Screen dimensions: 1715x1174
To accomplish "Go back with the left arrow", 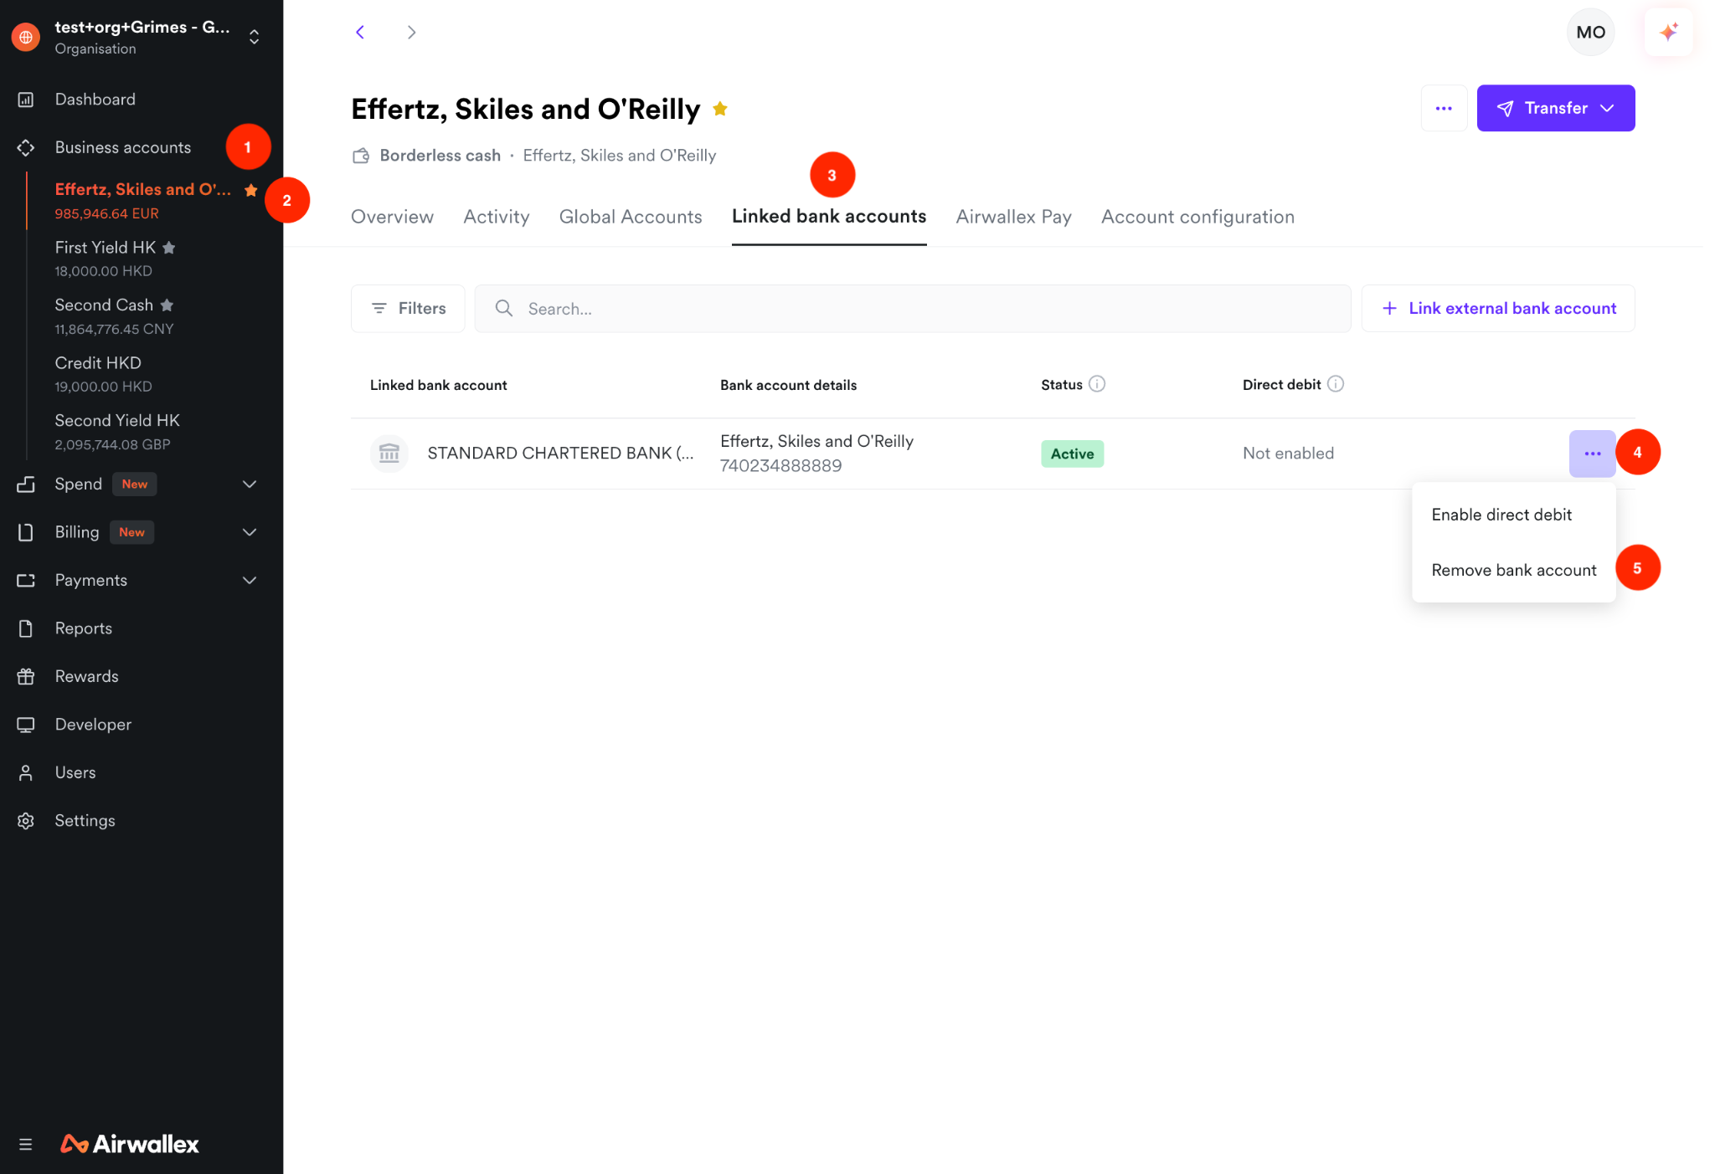I will pos(360,32).
